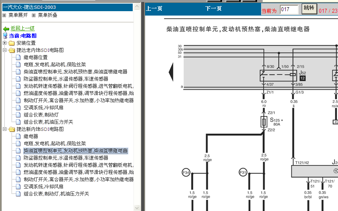Screen dimensions: 338x211
Task: Open first 防盗器控制单元,水温传感器 entry
Action: 66,79
